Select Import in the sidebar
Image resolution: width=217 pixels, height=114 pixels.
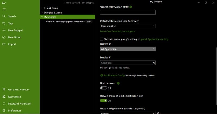point(12,44)
